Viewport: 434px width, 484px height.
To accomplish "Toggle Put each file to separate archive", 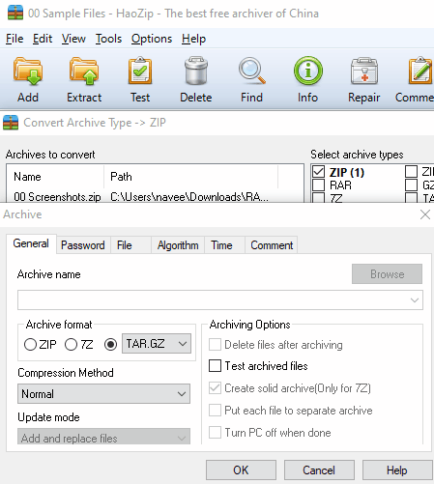I will 215,411.
